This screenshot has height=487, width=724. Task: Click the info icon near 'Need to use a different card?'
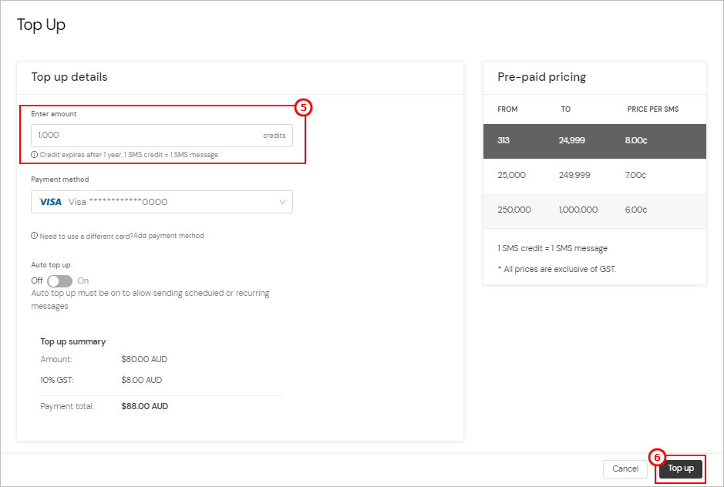(x=33, y=236)
